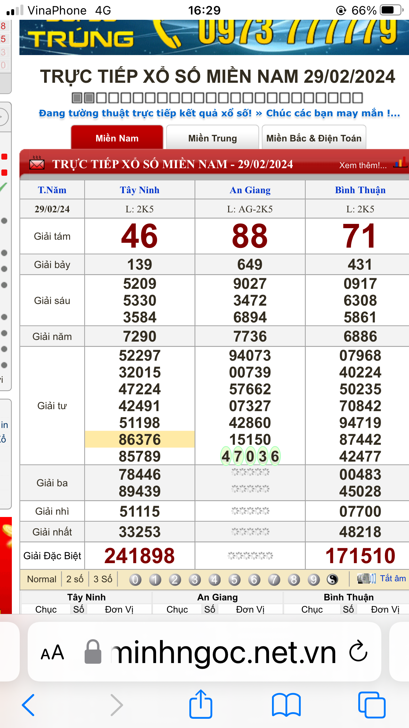The width and height of the screenshot is (409, 728).
Task: Tap the envelope icon in red header
Action: 37,164
